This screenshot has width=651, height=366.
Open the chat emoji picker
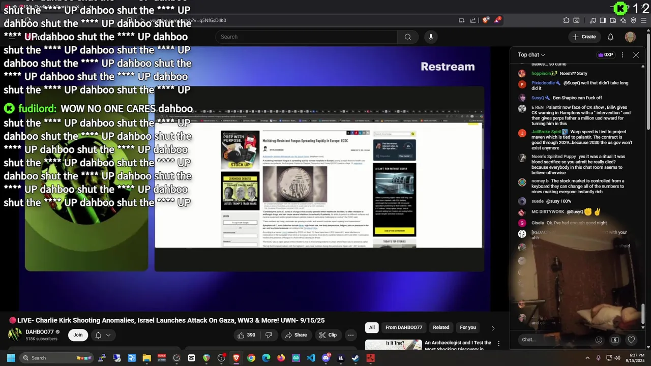(x=599, y=340)
